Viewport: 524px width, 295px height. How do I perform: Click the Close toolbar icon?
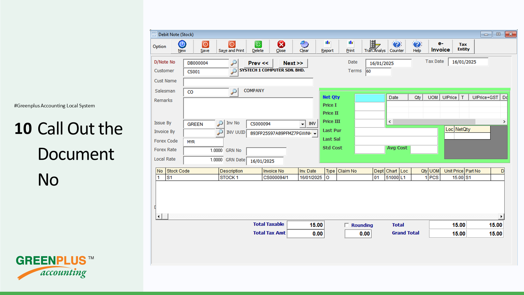(x=281, y=46)
